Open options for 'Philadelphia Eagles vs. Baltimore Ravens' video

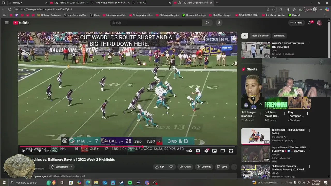(309, 167)
